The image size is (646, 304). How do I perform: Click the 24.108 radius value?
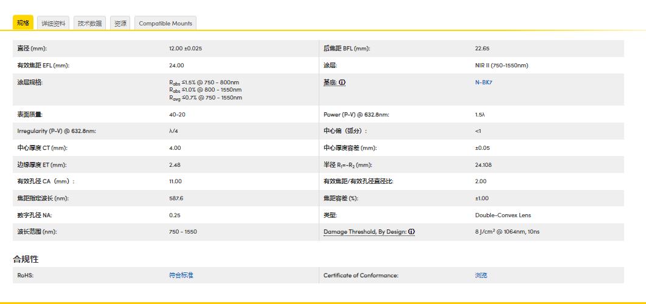point(483,165)
